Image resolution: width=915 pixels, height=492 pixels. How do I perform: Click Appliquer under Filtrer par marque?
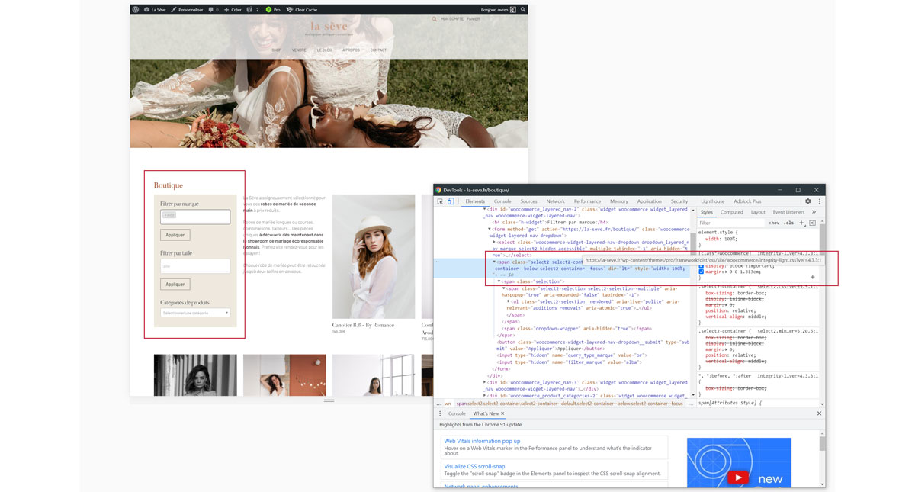click(x=175, y=235)
